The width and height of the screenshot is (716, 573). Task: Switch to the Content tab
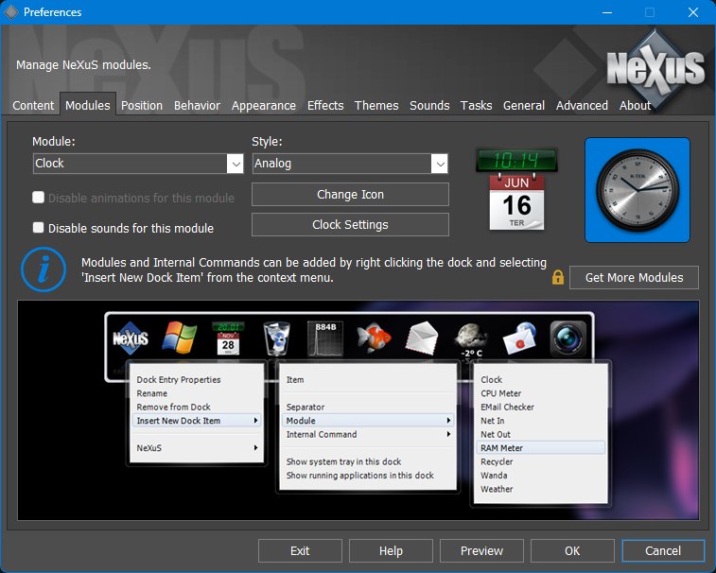[33, 106]
